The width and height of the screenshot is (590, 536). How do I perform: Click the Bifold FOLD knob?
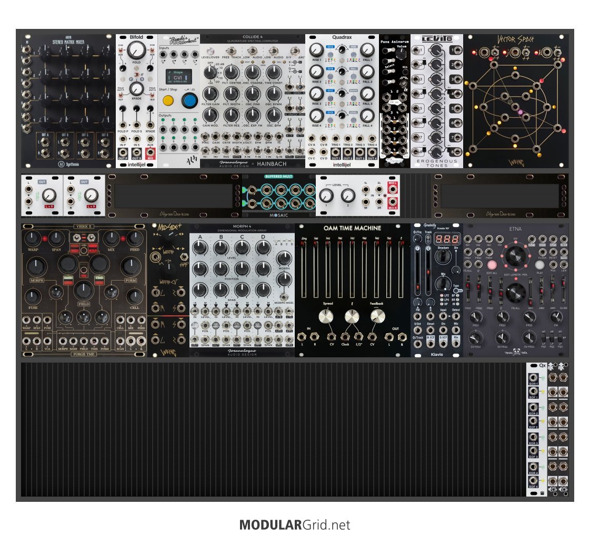tap(136, 50)
